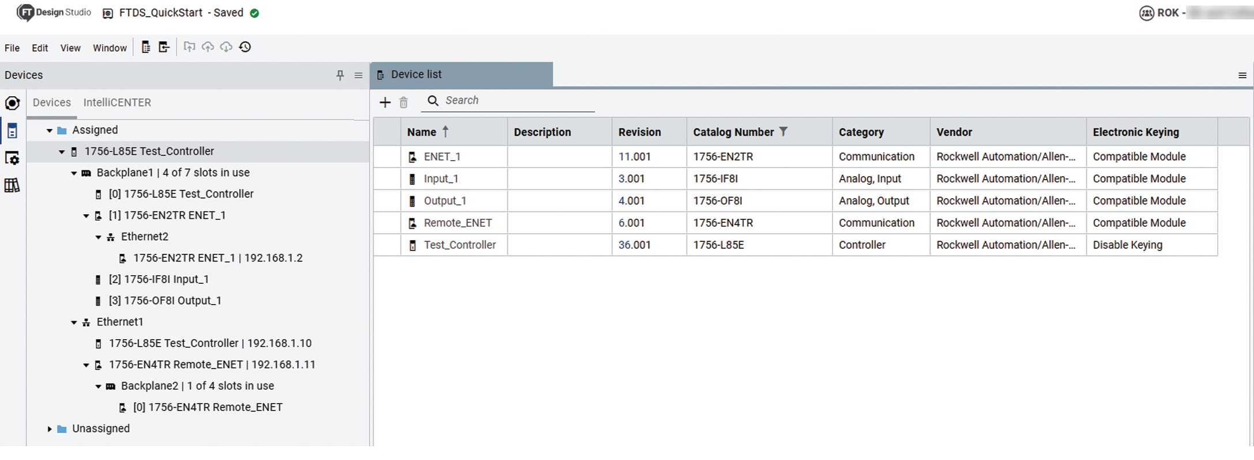
Task: Open the View menu
Action: pyautogui.click(x=70, y=48)
